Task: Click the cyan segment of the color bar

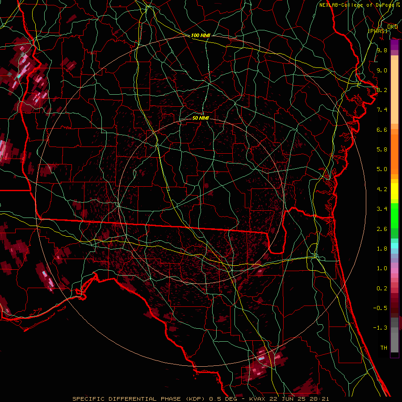Action: (x=394, y=246)
